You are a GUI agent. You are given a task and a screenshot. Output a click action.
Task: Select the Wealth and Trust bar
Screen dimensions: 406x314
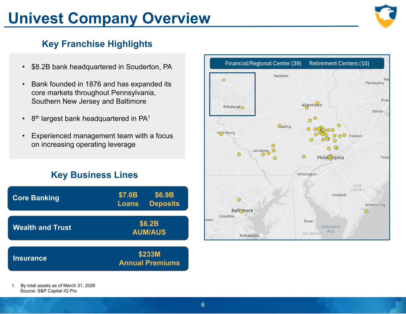click(98, 228)
